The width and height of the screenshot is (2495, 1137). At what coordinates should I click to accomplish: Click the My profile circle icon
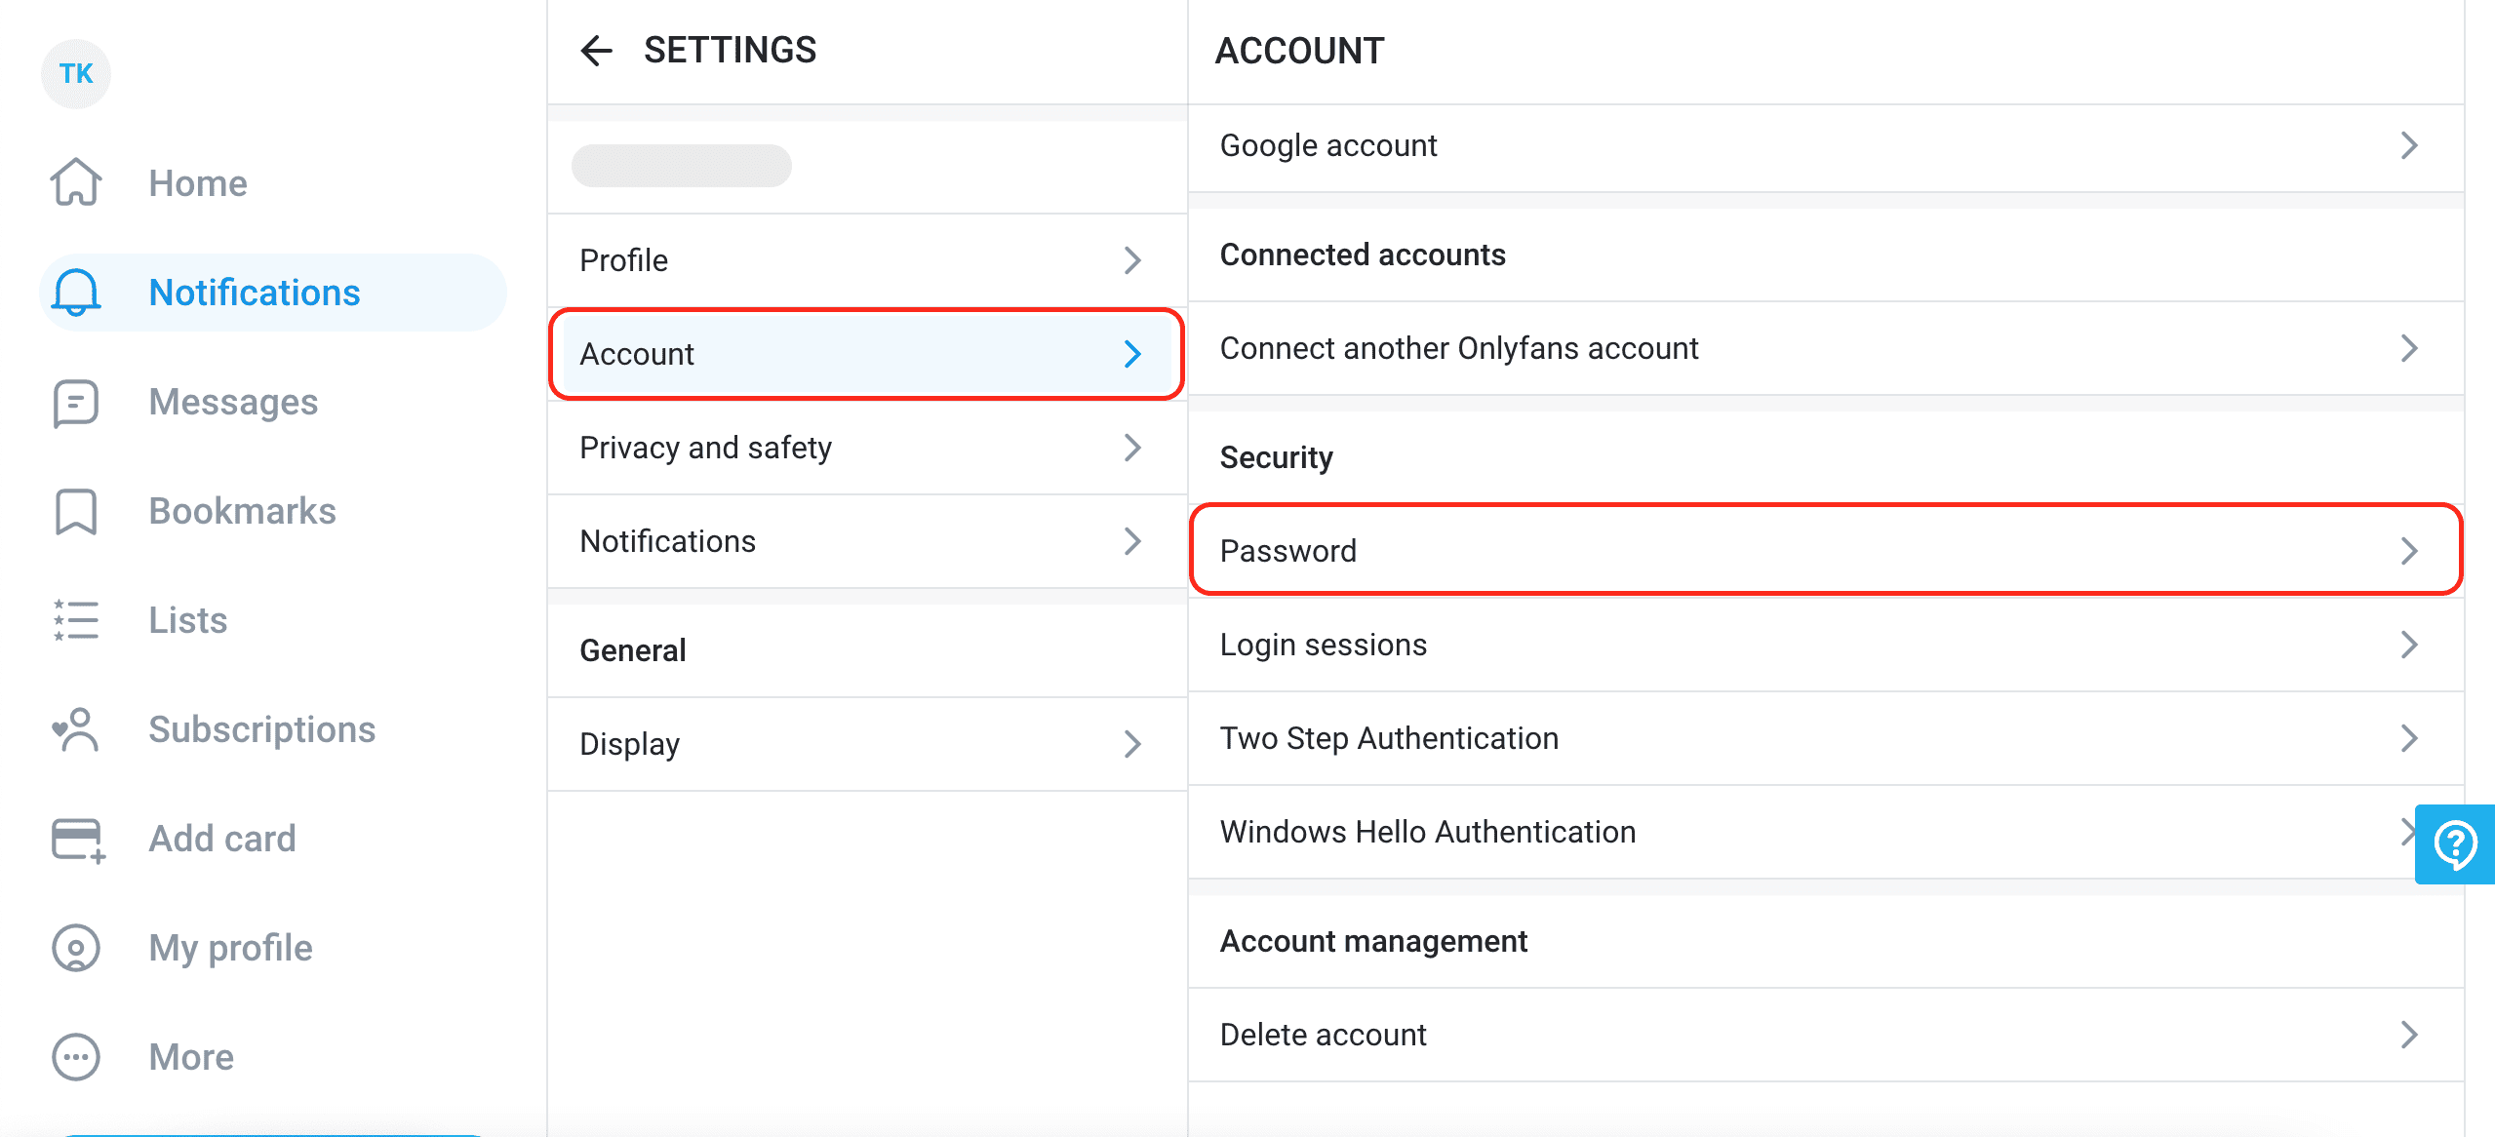point(76,948)
